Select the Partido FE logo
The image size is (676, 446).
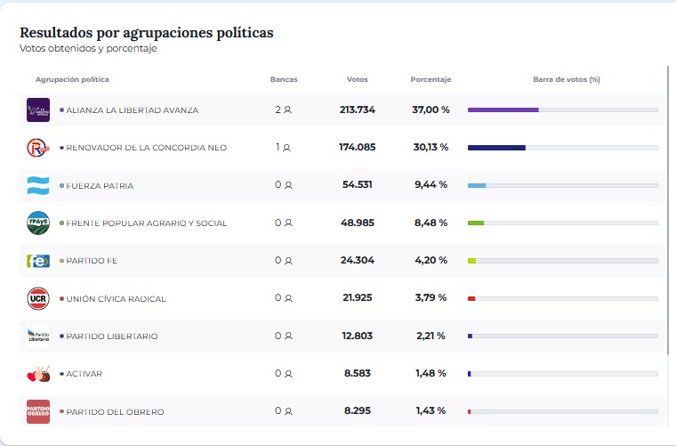(38, 261)
